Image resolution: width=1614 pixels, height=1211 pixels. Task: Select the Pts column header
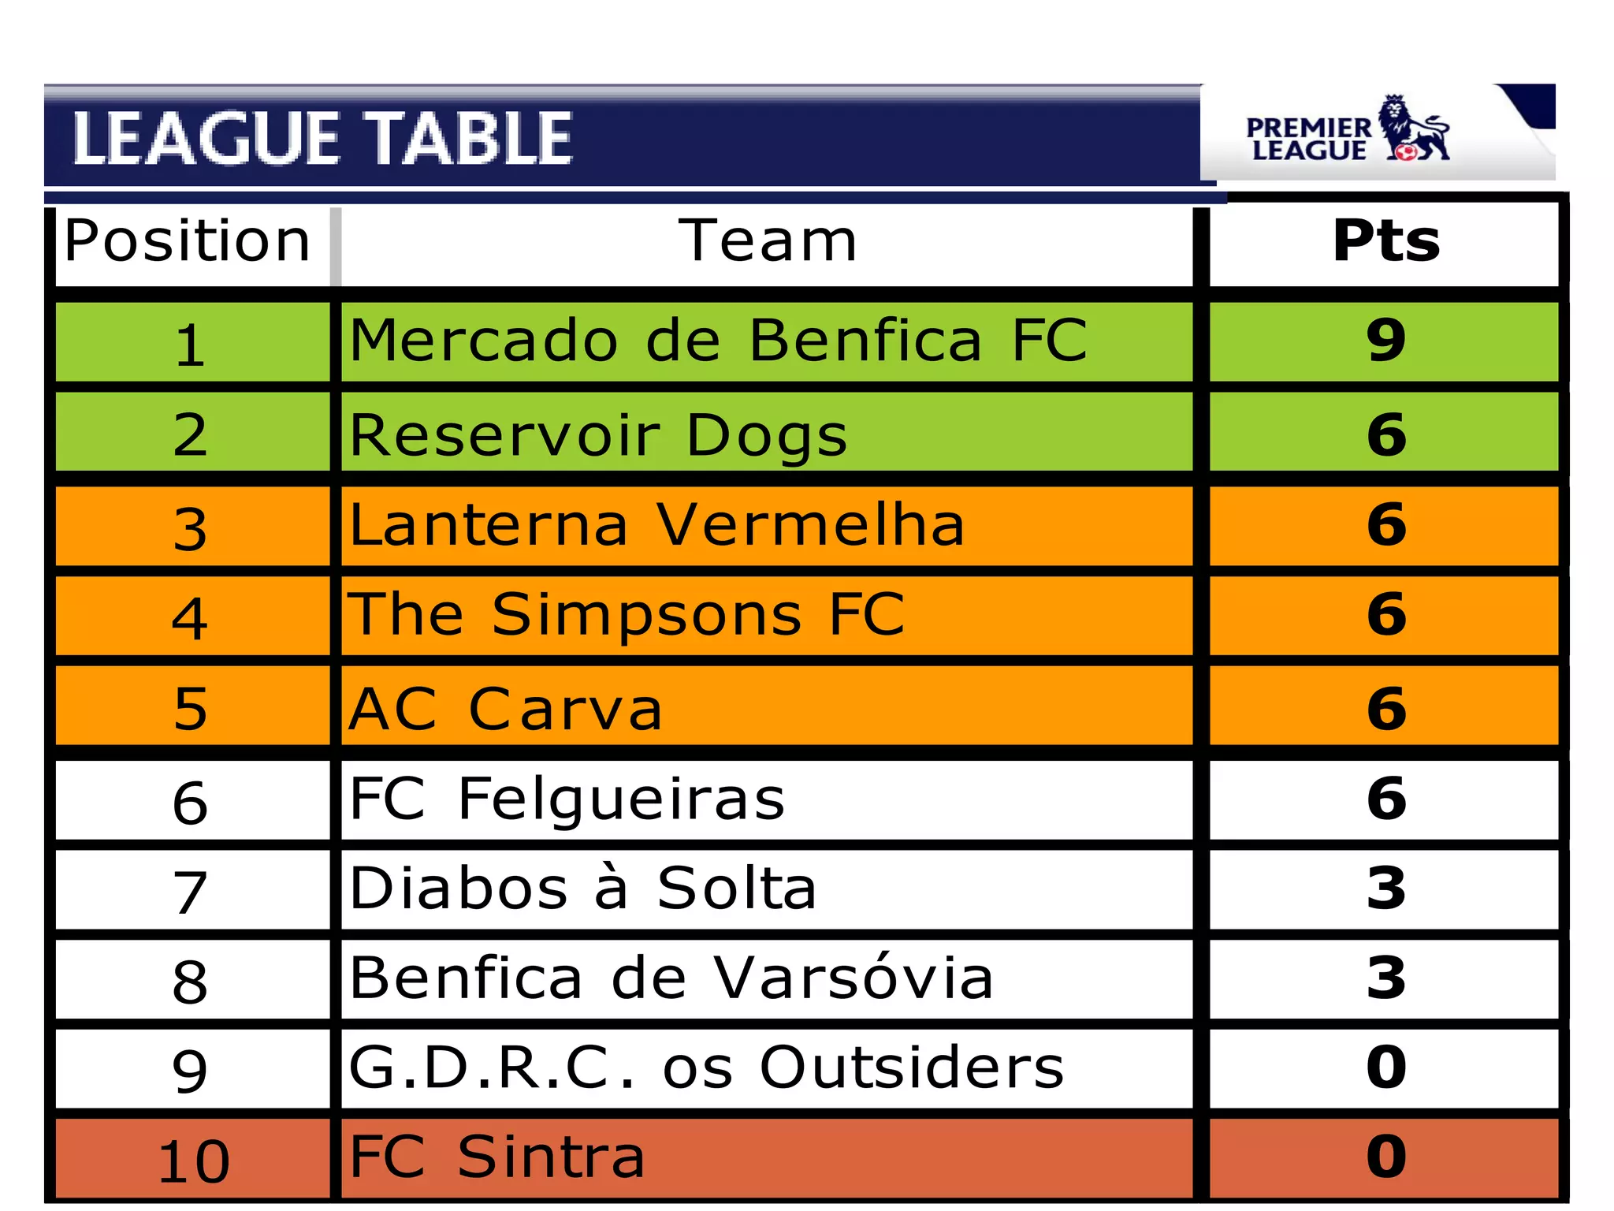[1385, 241]
